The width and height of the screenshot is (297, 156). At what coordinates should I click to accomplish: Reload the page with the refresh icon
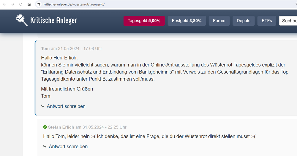click(21, 4)
